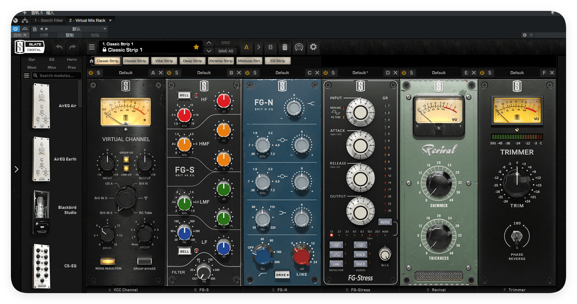
Task: Open the module browser list menu icon
Action: click(x=27, y=76)
